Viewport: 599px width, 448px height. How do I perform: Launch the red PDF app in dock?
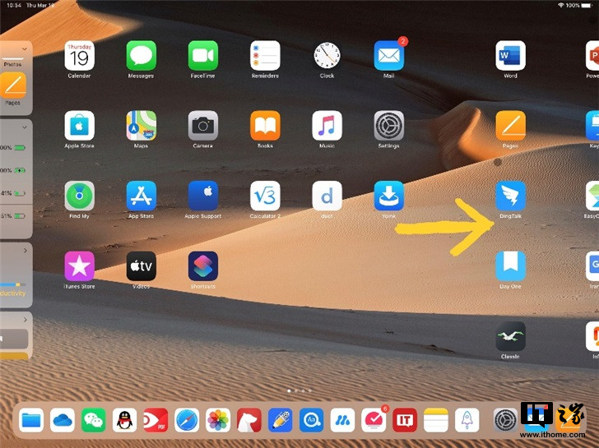coord(156,420)
